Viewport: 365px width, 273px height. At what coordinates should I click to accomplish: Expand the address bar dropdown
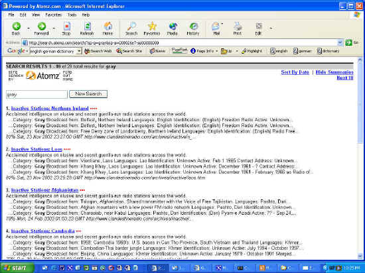pos(340,42)
